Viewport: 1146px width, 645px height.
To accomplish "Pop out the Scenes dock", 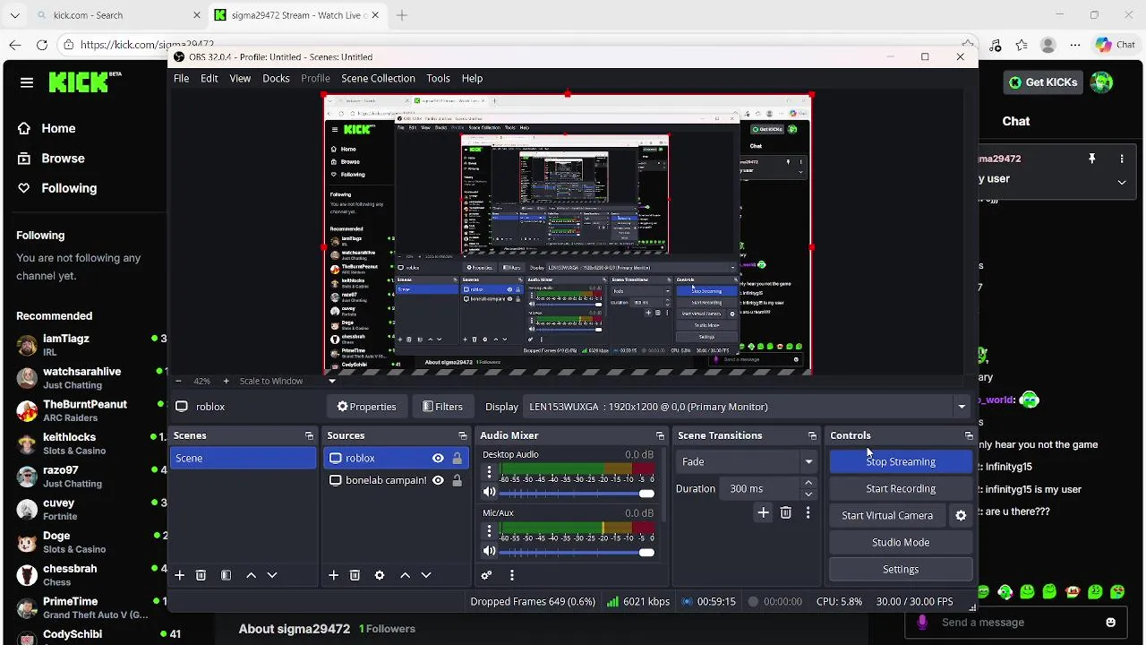I will click(x=309, y=435).
